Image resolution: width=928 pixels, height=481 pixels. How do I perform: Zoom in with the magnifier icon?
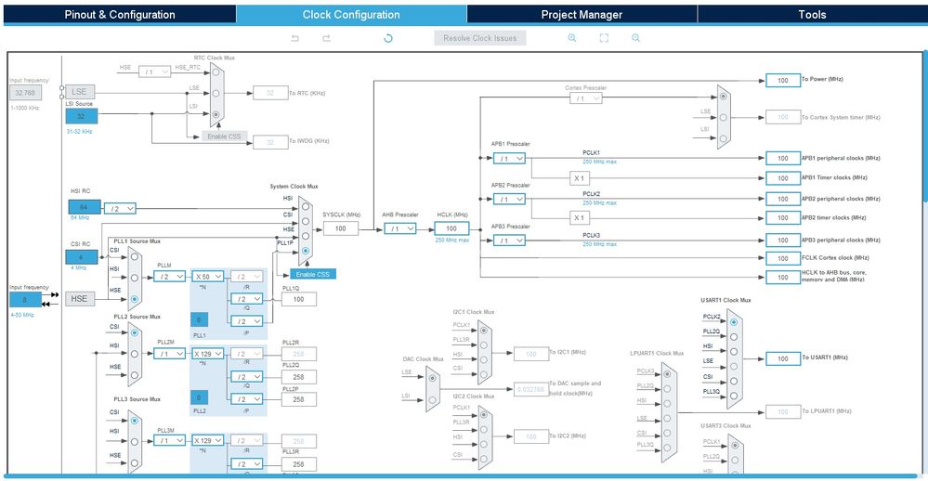click(572, 38)
